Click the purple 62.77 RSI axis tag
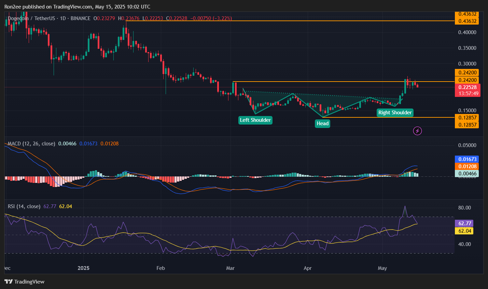Screen dimensions: 488x289 click(x=464, y=223)
